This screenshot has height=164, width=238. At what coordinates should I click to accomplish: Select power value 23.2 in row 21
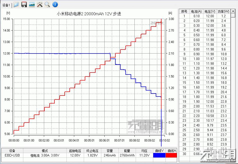[223, 111]
